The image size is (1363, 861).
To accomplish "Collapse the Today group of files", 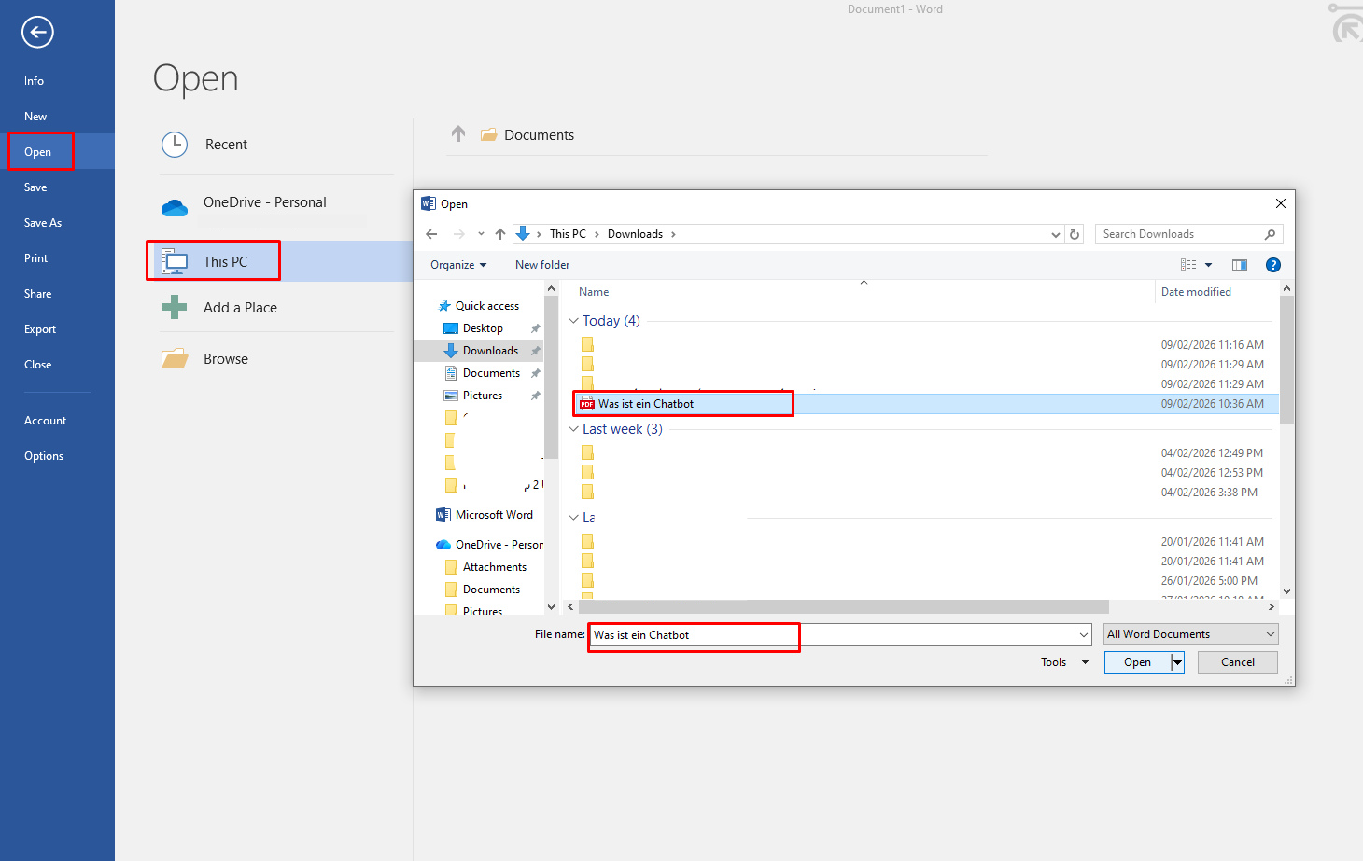I will (573, 320).
